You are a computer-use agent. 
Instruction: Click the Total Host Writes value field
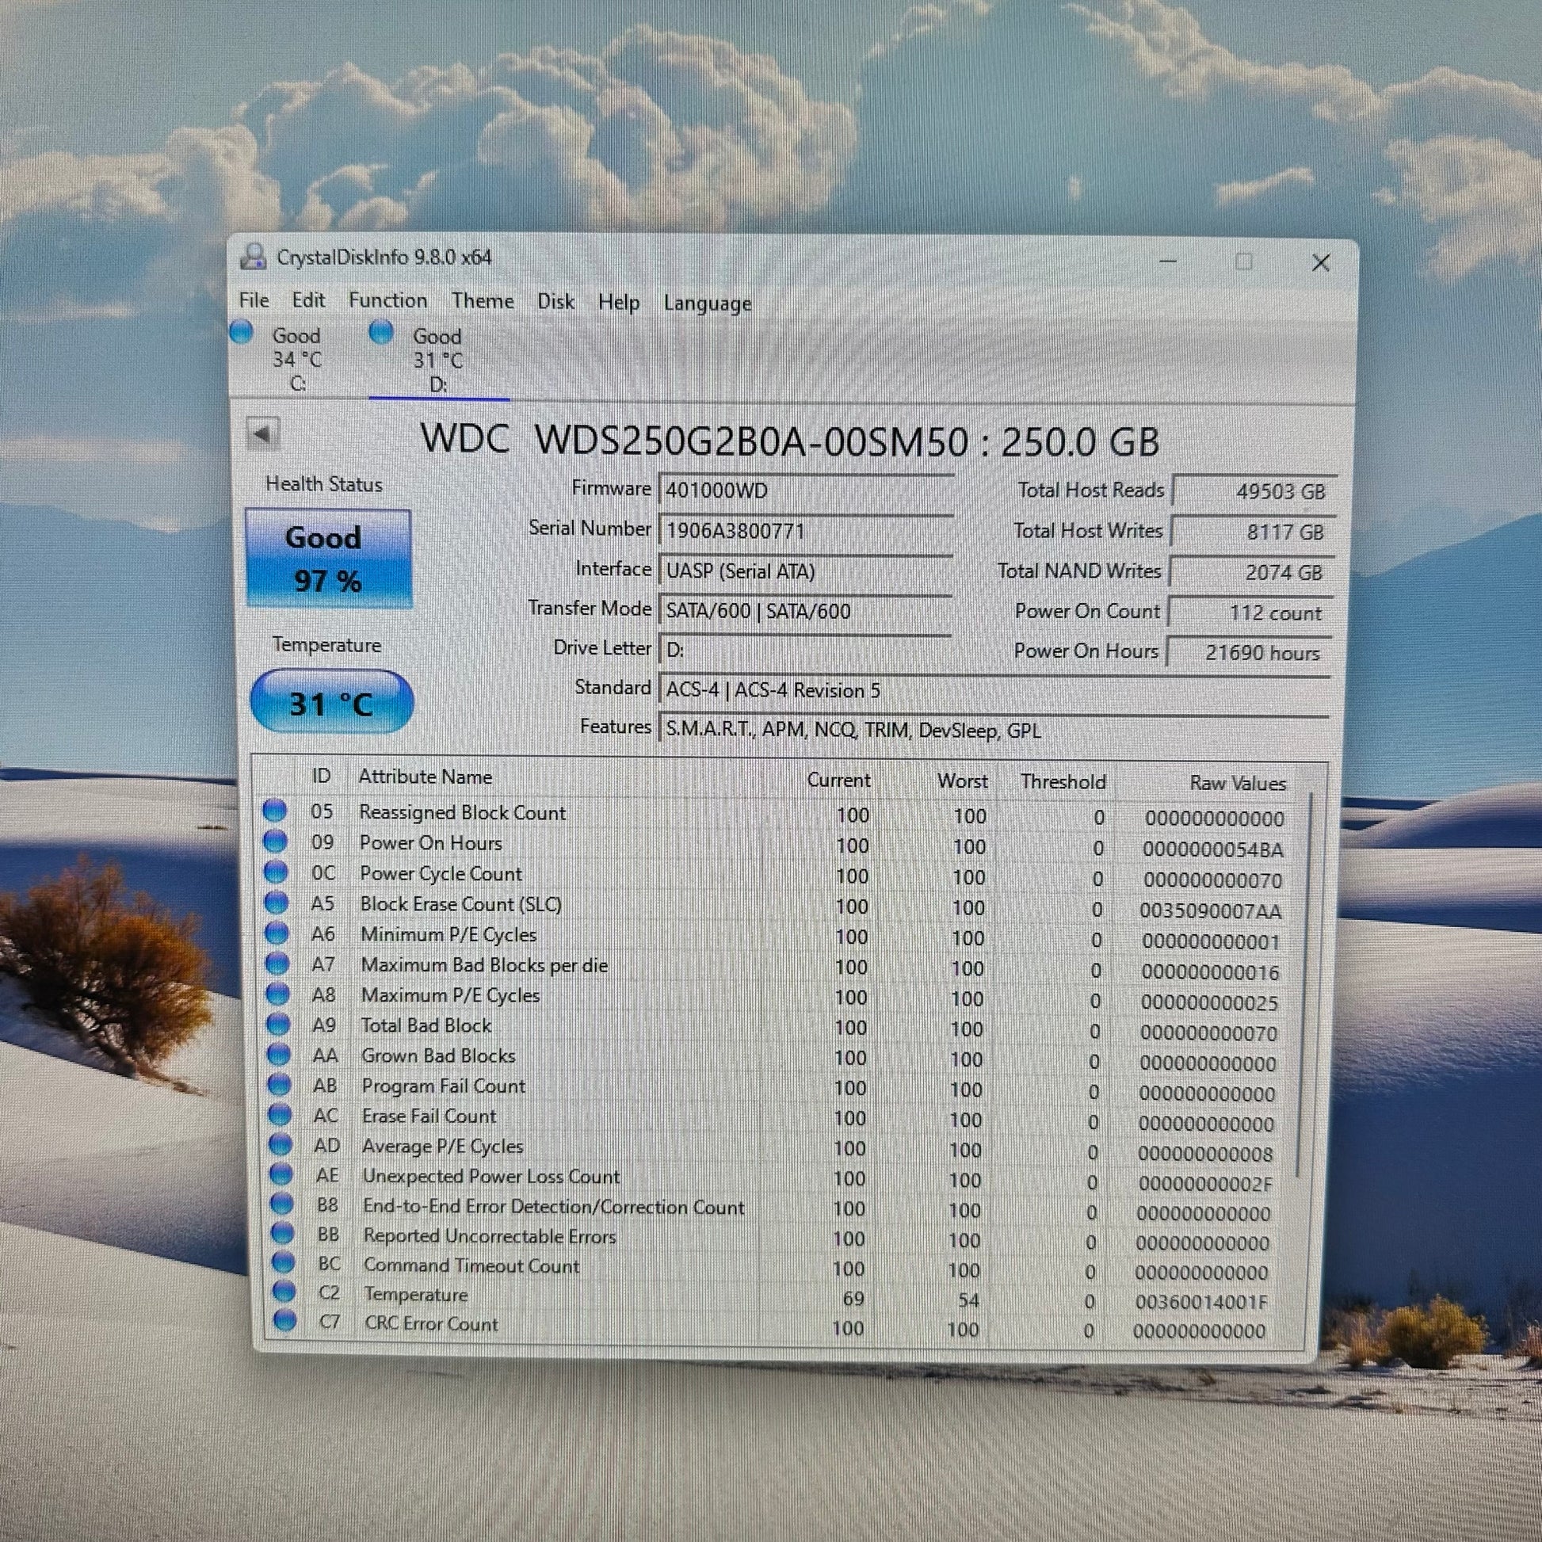pos(1252,532)
